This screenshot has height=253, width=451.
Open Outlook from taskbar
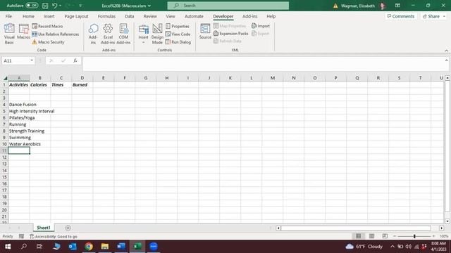(x=73, y=247)
